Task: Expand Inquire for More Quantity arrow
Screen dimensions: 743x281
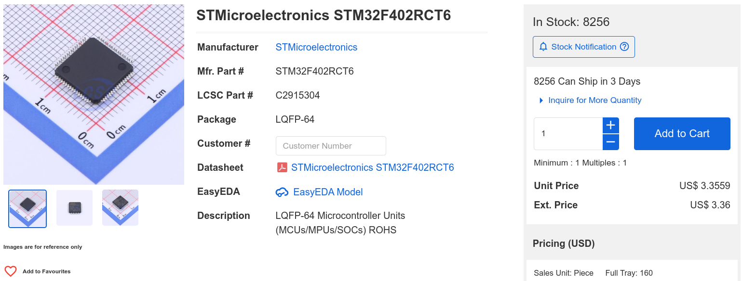Action: 541,101
